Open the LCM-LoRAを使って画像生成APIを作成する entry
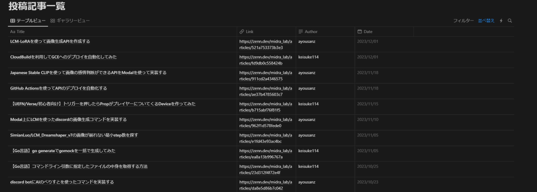This screenshot has height=192, width=537. pyautogui.click(x=50, y=41)
